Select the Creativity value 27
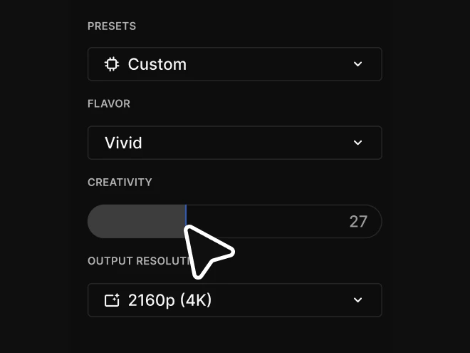The height and width of the screenshot is (353, 470). (x=358, y=221)
